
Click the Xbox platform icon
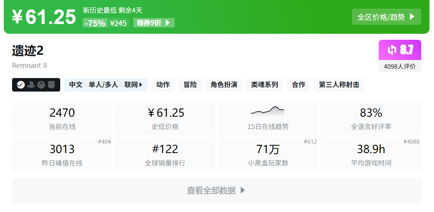(x=41, y=85)
